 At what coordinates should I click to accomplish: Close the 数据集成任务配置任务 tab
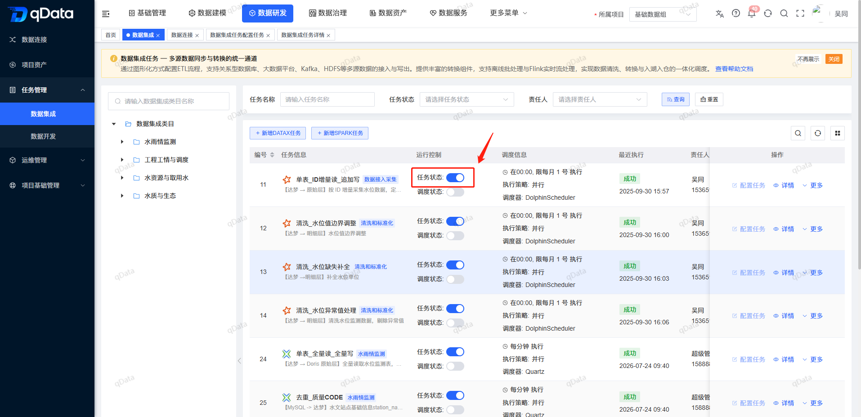tap(268, 36)
